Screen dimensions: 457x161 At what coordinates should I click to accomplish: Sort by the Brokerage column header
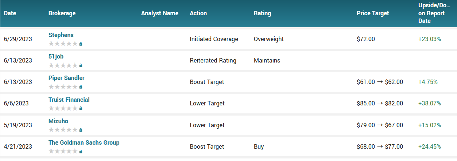point(62,13)
